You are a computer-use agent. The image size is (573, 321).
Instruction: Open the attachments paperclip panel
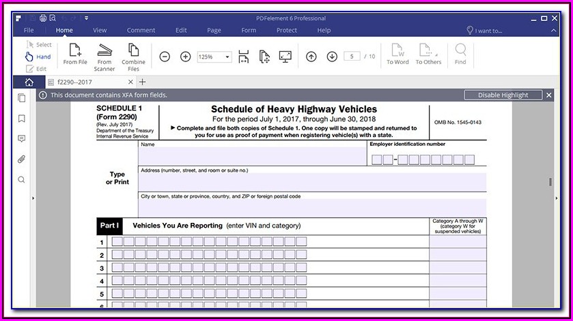pos(21,159)
